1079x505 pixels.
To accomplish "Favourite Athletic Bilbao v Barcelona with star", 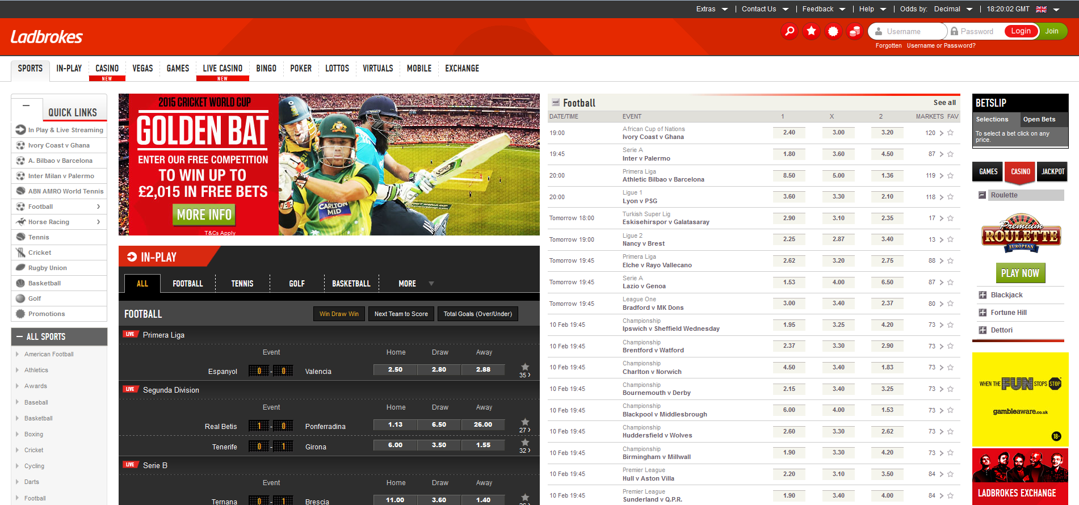I will [950, 176].
